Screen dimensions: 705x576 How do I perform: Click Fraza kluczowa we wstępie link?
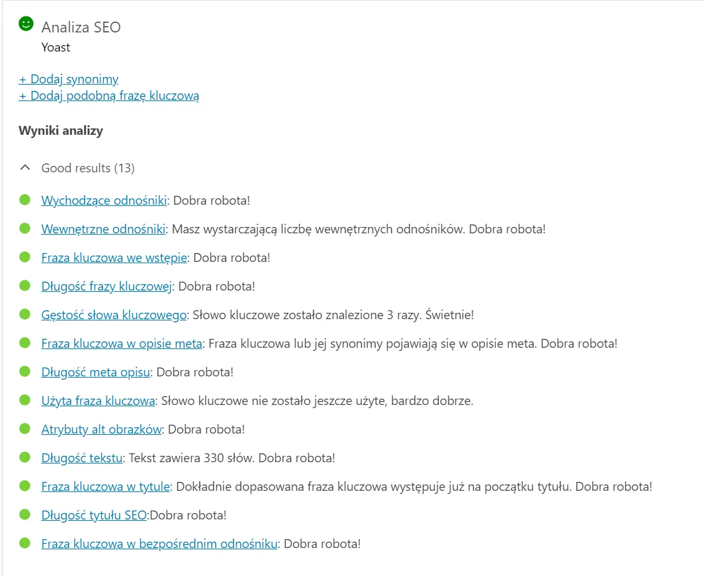click(114, 257)
